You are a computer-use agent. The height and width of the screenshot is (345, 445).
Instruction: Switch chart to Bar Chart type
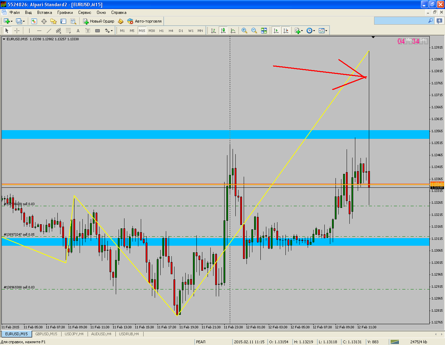tap(213, 31)
